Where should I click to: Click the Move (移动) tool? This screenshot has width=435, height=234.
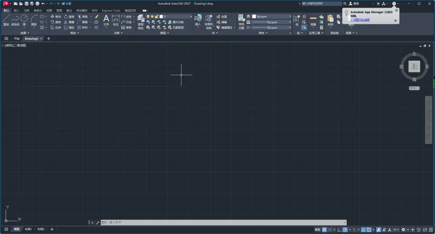pyautogui.click(x=56, y=16)
